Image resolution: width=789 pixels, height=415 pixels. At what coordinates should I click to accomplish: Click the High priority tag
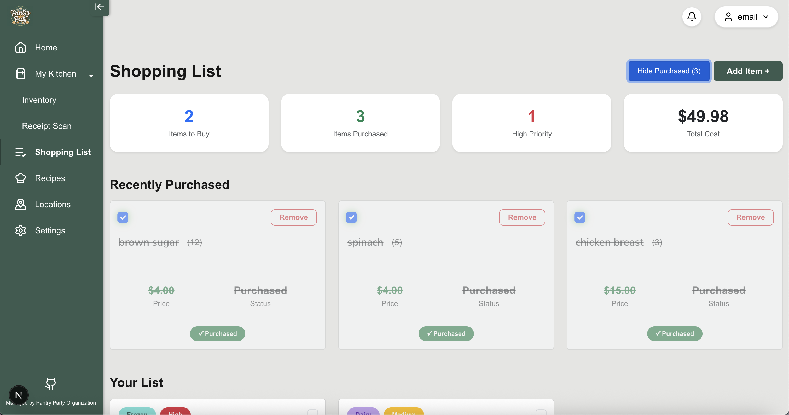(175, 411)
